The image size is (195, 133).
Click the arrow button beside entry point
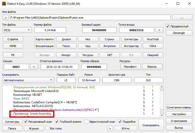[159, 30]
